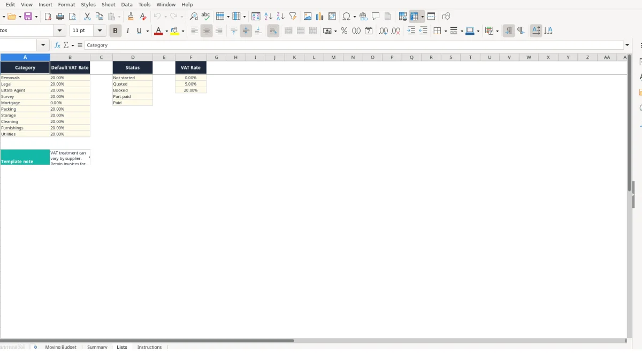Viewport: 642px width, 361px height.
Task: Open the Format menu
Action: point(66,4)
